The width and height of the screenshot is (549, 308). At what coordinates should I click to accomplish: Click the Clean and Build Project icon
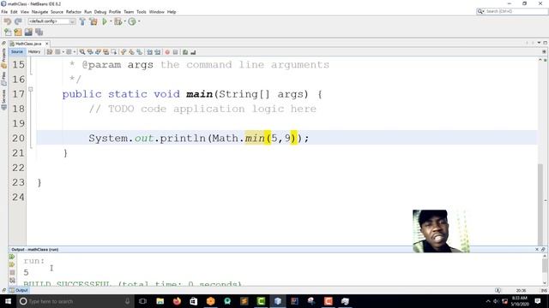94,21
